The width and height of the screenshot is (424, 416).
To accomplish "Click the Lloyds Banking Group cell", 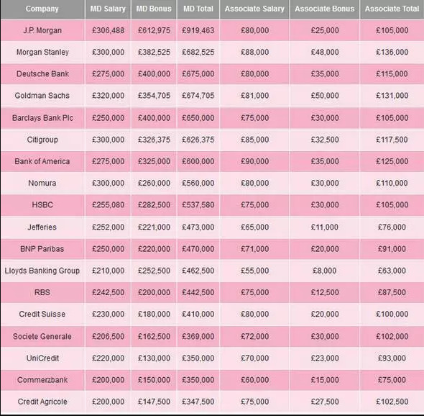I will [42, 271].
